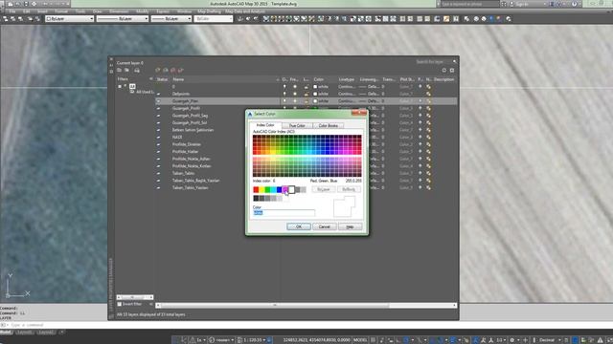The width and height of the screenshot is (613, 344).
Task: Select the Index Color tab
Action: click(x=265, y=125)
